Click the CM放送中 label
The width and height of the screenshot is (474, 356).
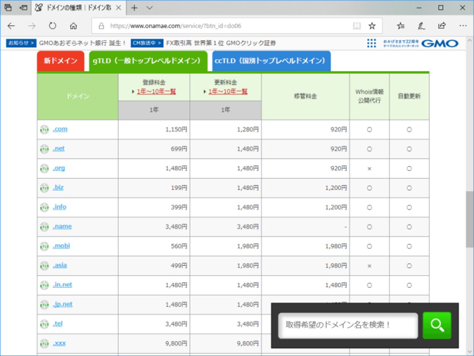(147, 43)
